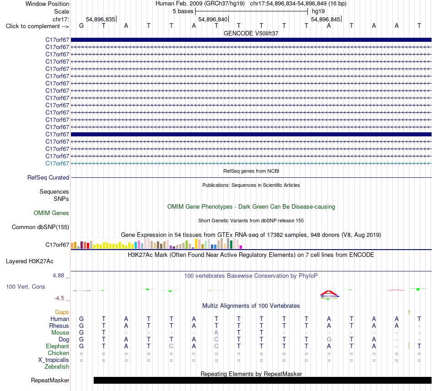Click the X_tropicalis species label

54,360
